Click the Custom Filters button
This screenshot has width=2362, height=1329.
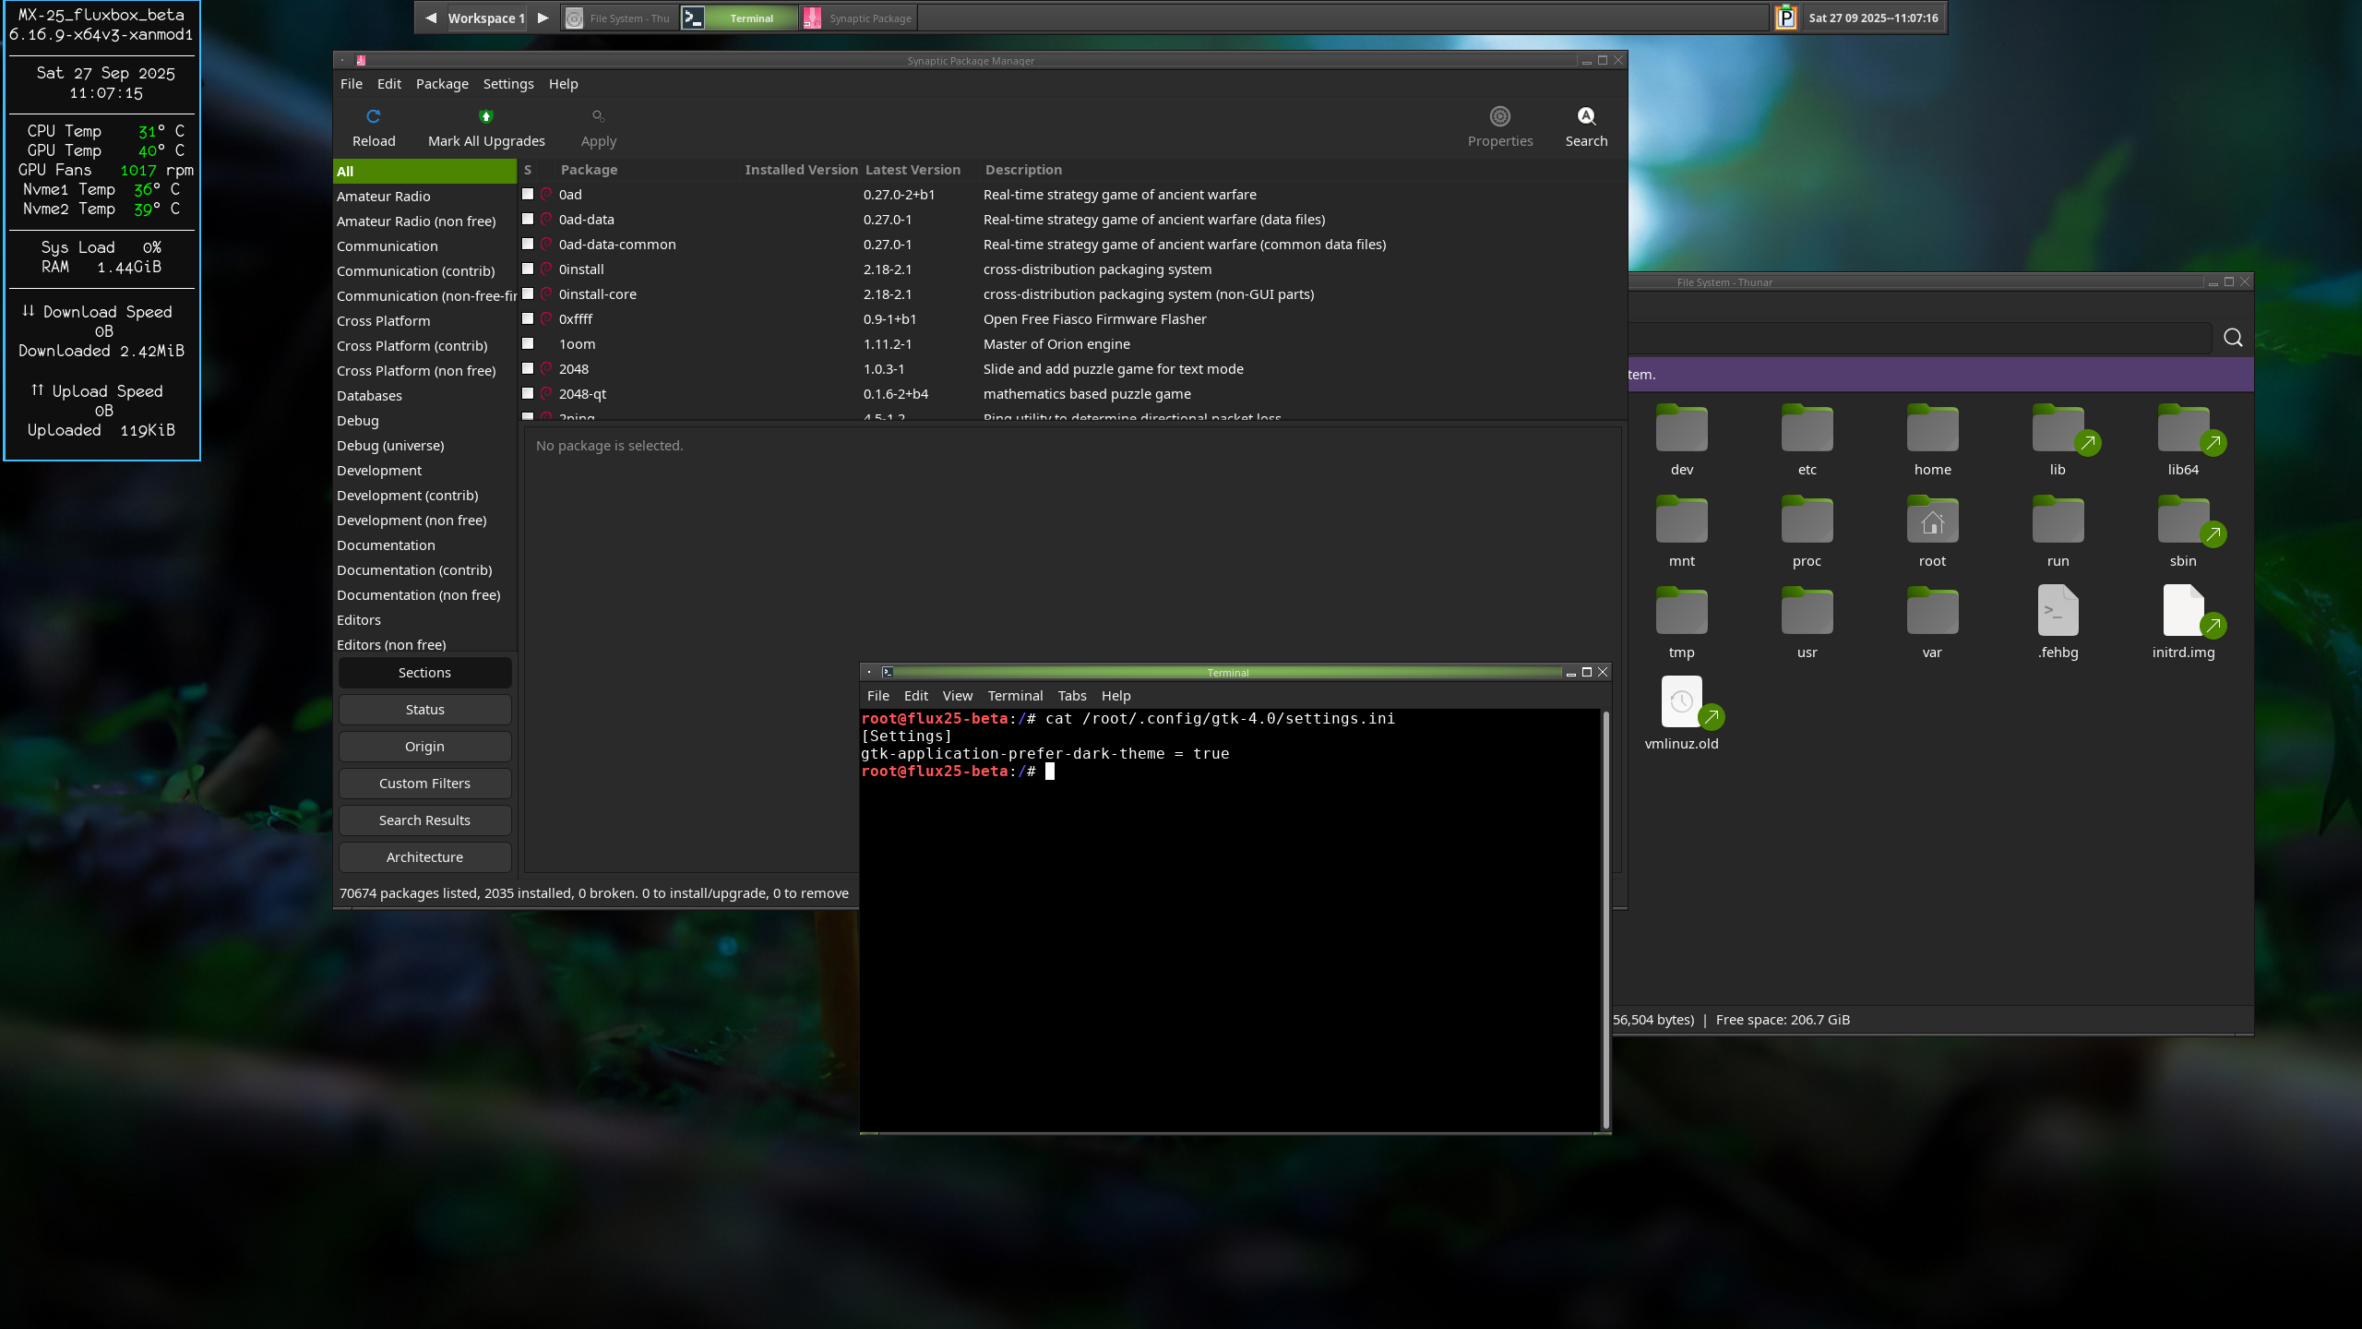424,784
